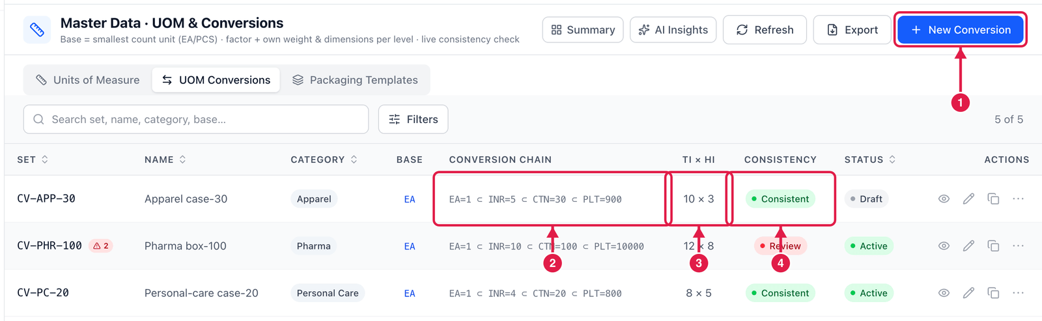Open more actions for CV-PC-20
Viewport: 1042px width, 321px height.
[1018, 293]
